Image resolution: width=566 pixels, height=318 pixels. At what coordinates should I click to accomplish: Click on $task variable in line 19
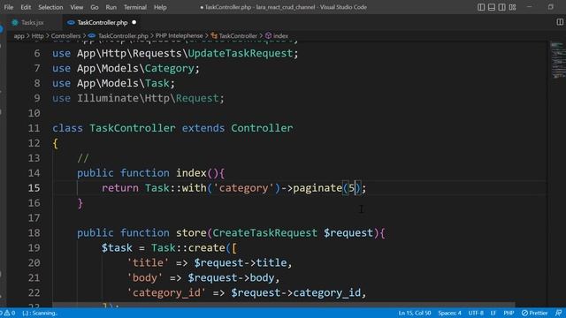click(x=117, y=248)
